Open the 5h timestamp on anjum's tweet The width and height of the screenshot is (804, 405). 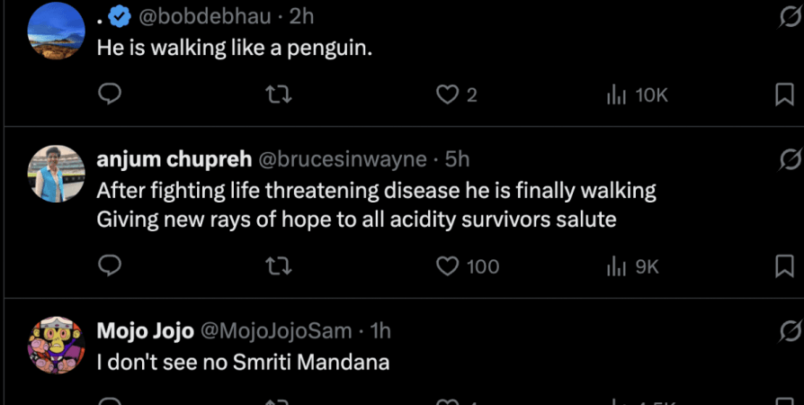458,159
